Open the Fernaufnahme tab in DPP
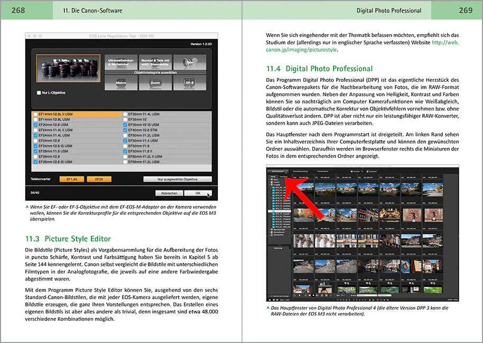Viewport: 483px width, 343px height. 323,171
